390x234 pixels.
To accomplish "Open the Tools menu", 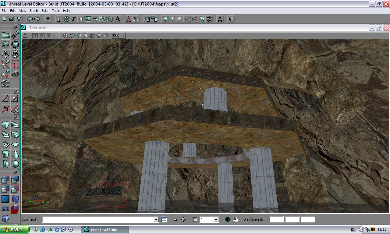I will coord(55,11).
